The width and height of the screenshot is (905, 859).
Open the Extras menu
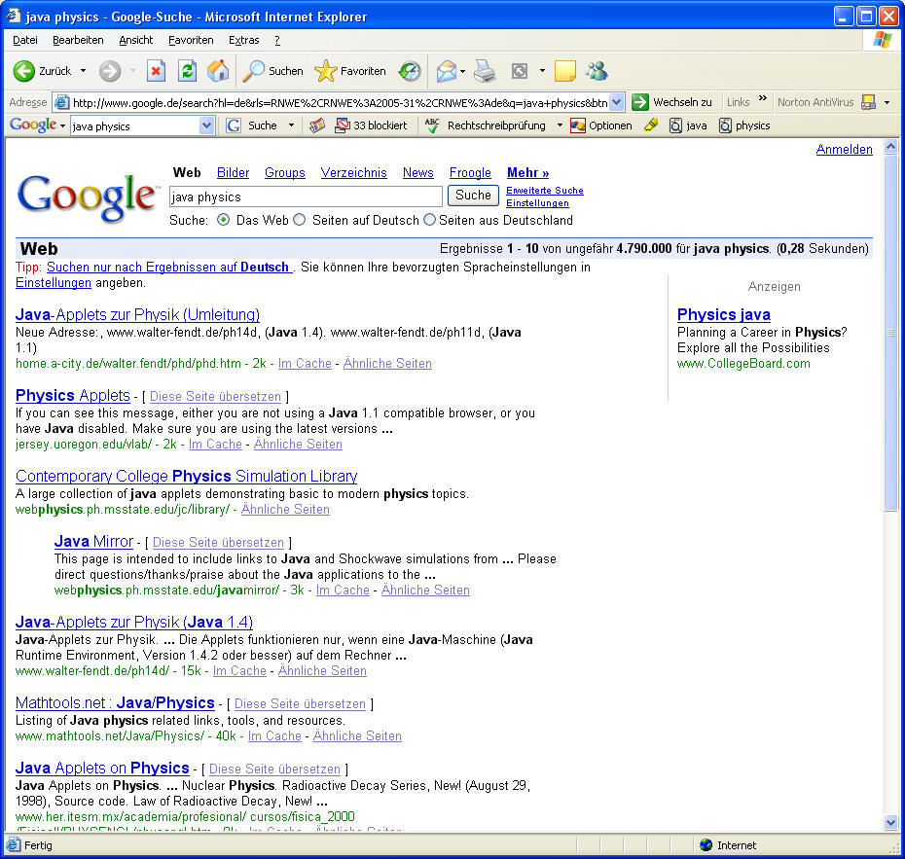243,40
